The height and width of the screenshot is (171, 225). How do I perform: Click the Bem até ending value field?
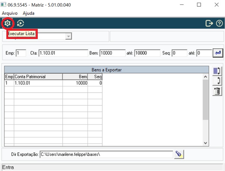(147, 53)
